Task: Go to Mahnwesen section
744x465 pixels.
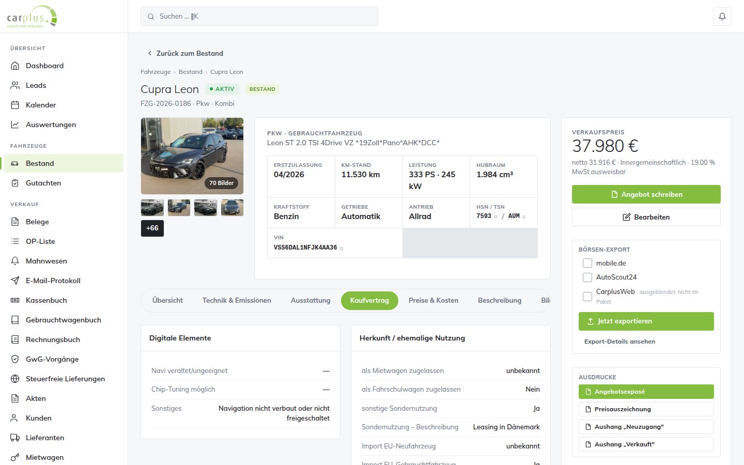Action: (x=64, y=261)
